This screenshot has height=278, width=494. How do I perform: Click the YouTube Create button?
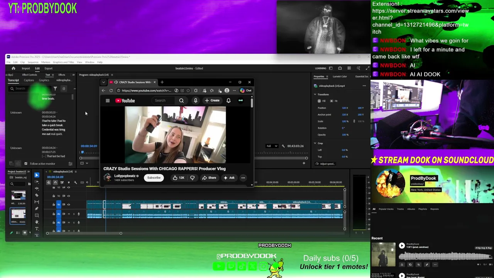pyautogui.click(x=212, y=100)
